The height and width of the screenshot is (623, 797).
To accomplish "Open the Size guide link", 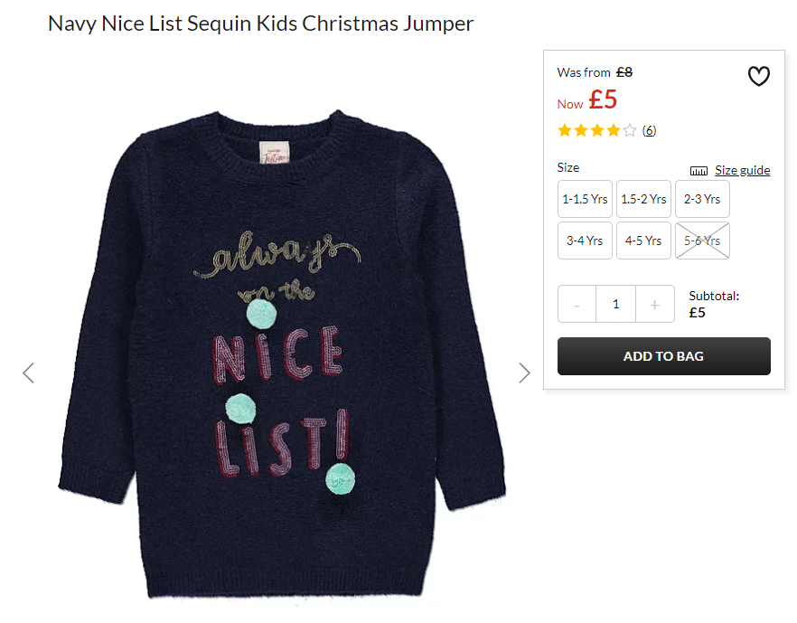I will 742,170.
